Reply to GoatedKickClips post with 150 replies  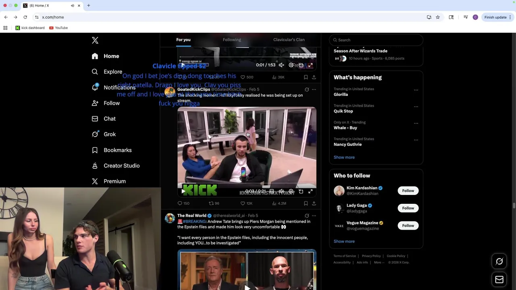(x=183, y=203)
